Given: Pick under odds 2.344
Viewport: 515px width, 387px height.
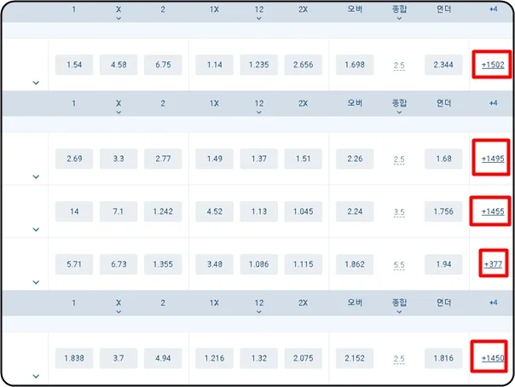Looking at the screenshot, I should (x=443, y=65).
